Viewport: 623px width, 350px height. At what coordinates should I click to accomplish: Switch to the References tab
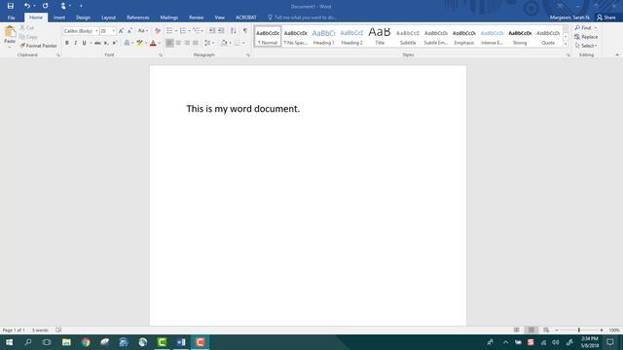(138, 17)
